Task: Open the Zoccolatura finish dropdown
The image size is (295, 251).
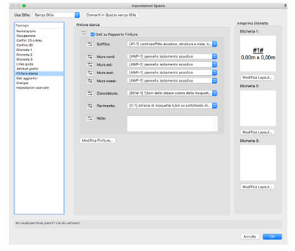Action: pos(172,93)
